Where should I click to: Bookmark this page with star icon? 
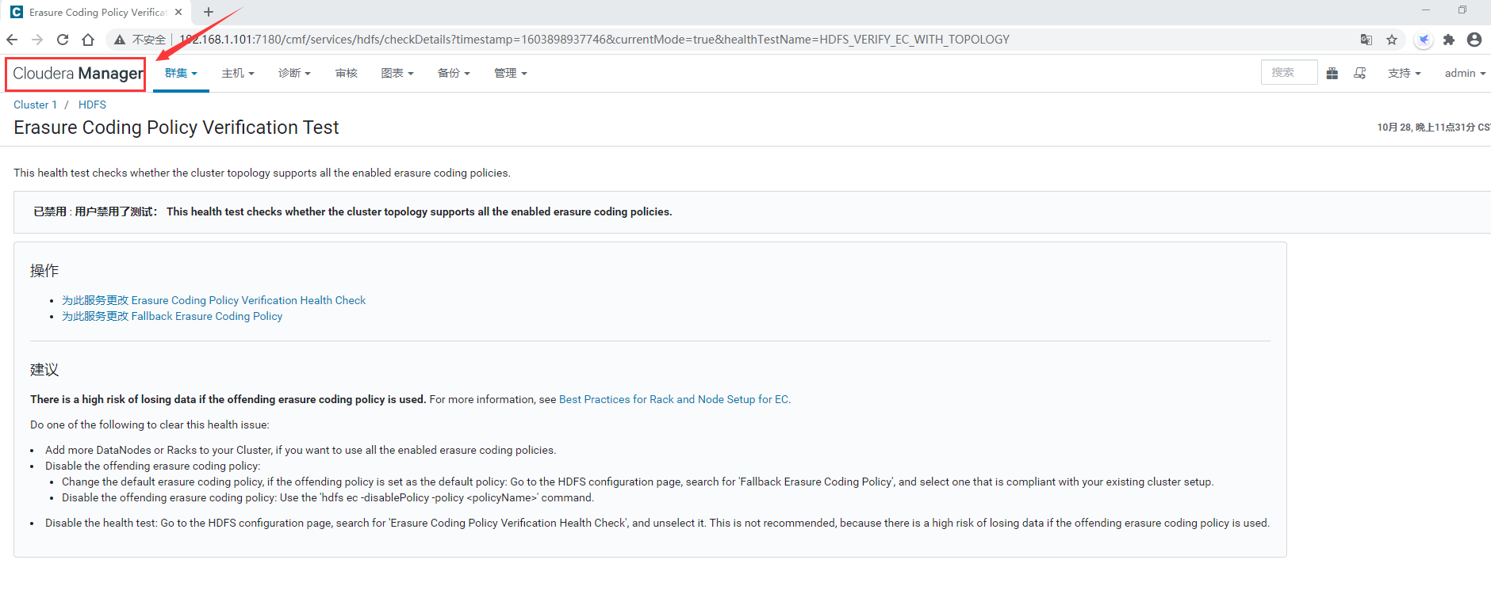[1392, 40]
